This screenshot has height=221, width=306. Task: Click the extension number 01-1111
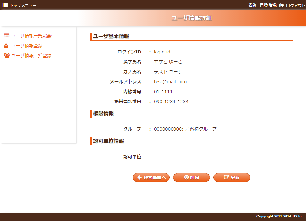point(163,92)
